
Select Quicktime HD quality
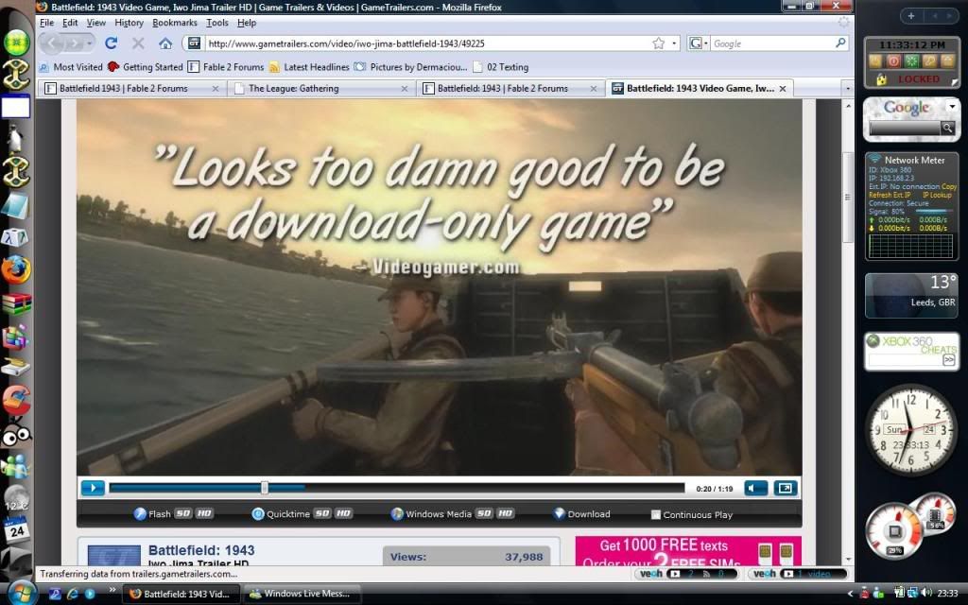343,513
